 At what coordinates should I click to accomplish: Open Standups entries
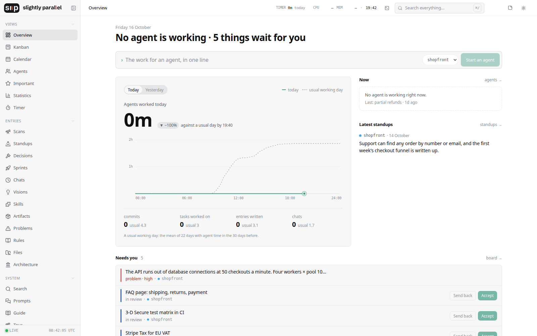coord(40,143)
